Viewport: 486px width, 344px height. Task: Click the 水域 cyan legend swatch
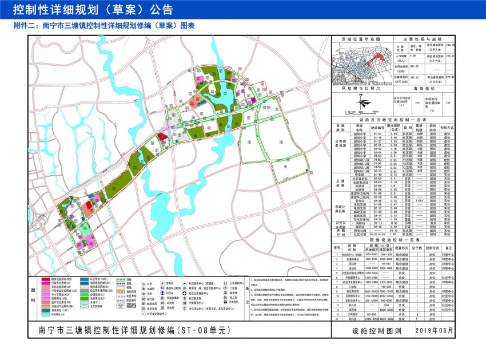tap(84, 302)
